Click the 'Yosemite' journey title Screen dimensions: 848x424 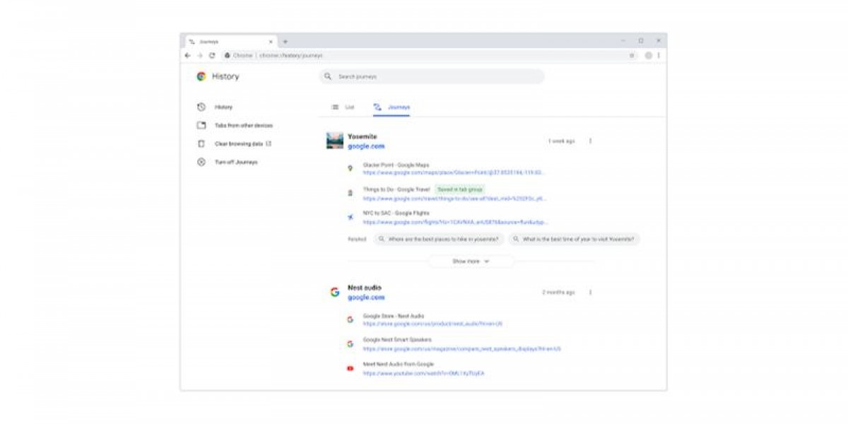(363, 136)
